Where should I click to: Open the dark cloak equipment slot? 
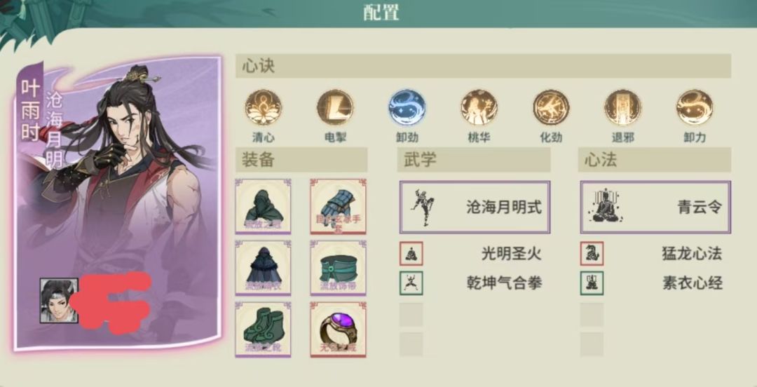click(263, 268)
